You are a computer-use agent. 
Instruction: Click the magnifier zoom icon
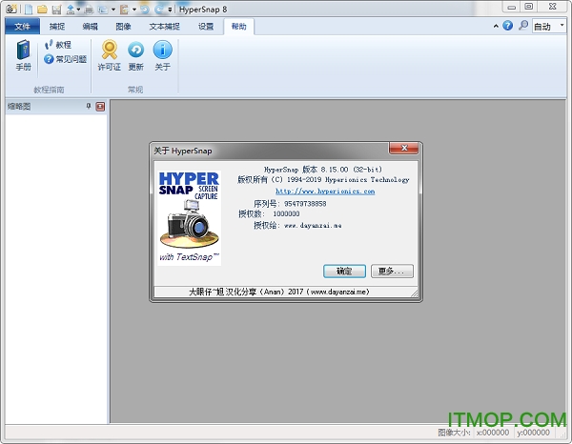click(x=524, y=27)
